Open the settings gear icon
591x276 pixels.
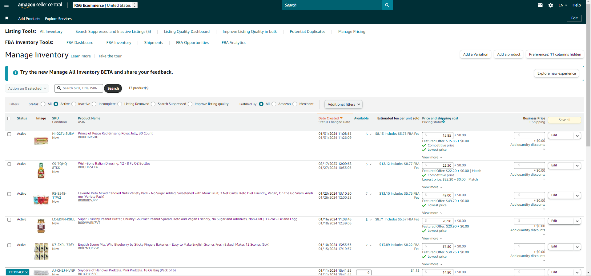[551, 5]
